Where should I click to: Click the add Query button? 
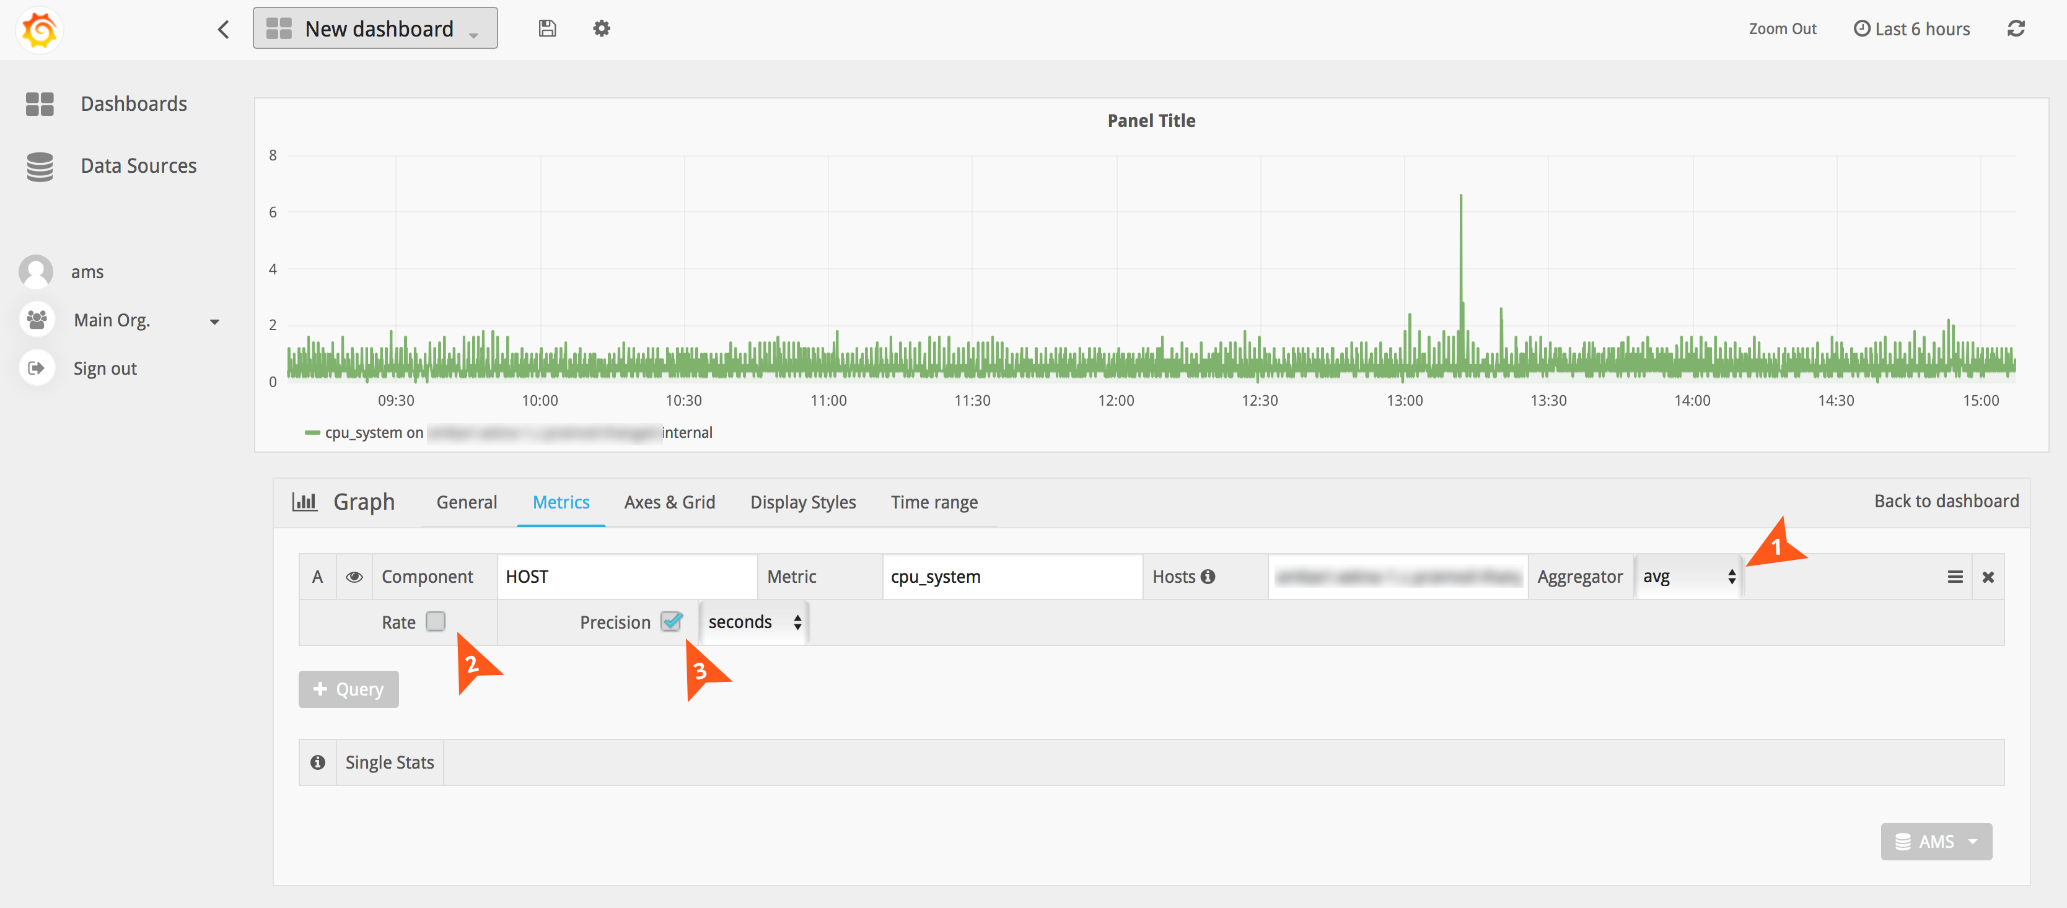(x=348, y=689)
